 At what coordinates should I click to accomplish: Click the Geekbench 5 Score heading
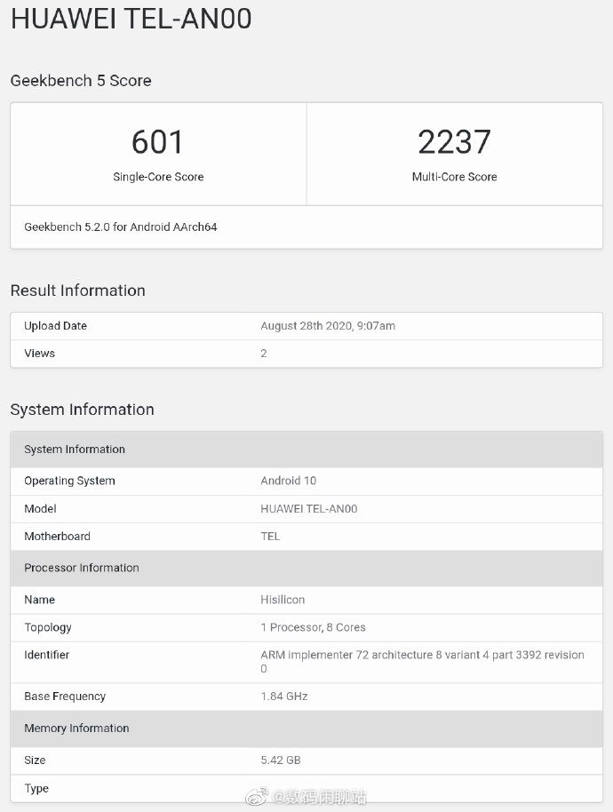coord(81,81)
